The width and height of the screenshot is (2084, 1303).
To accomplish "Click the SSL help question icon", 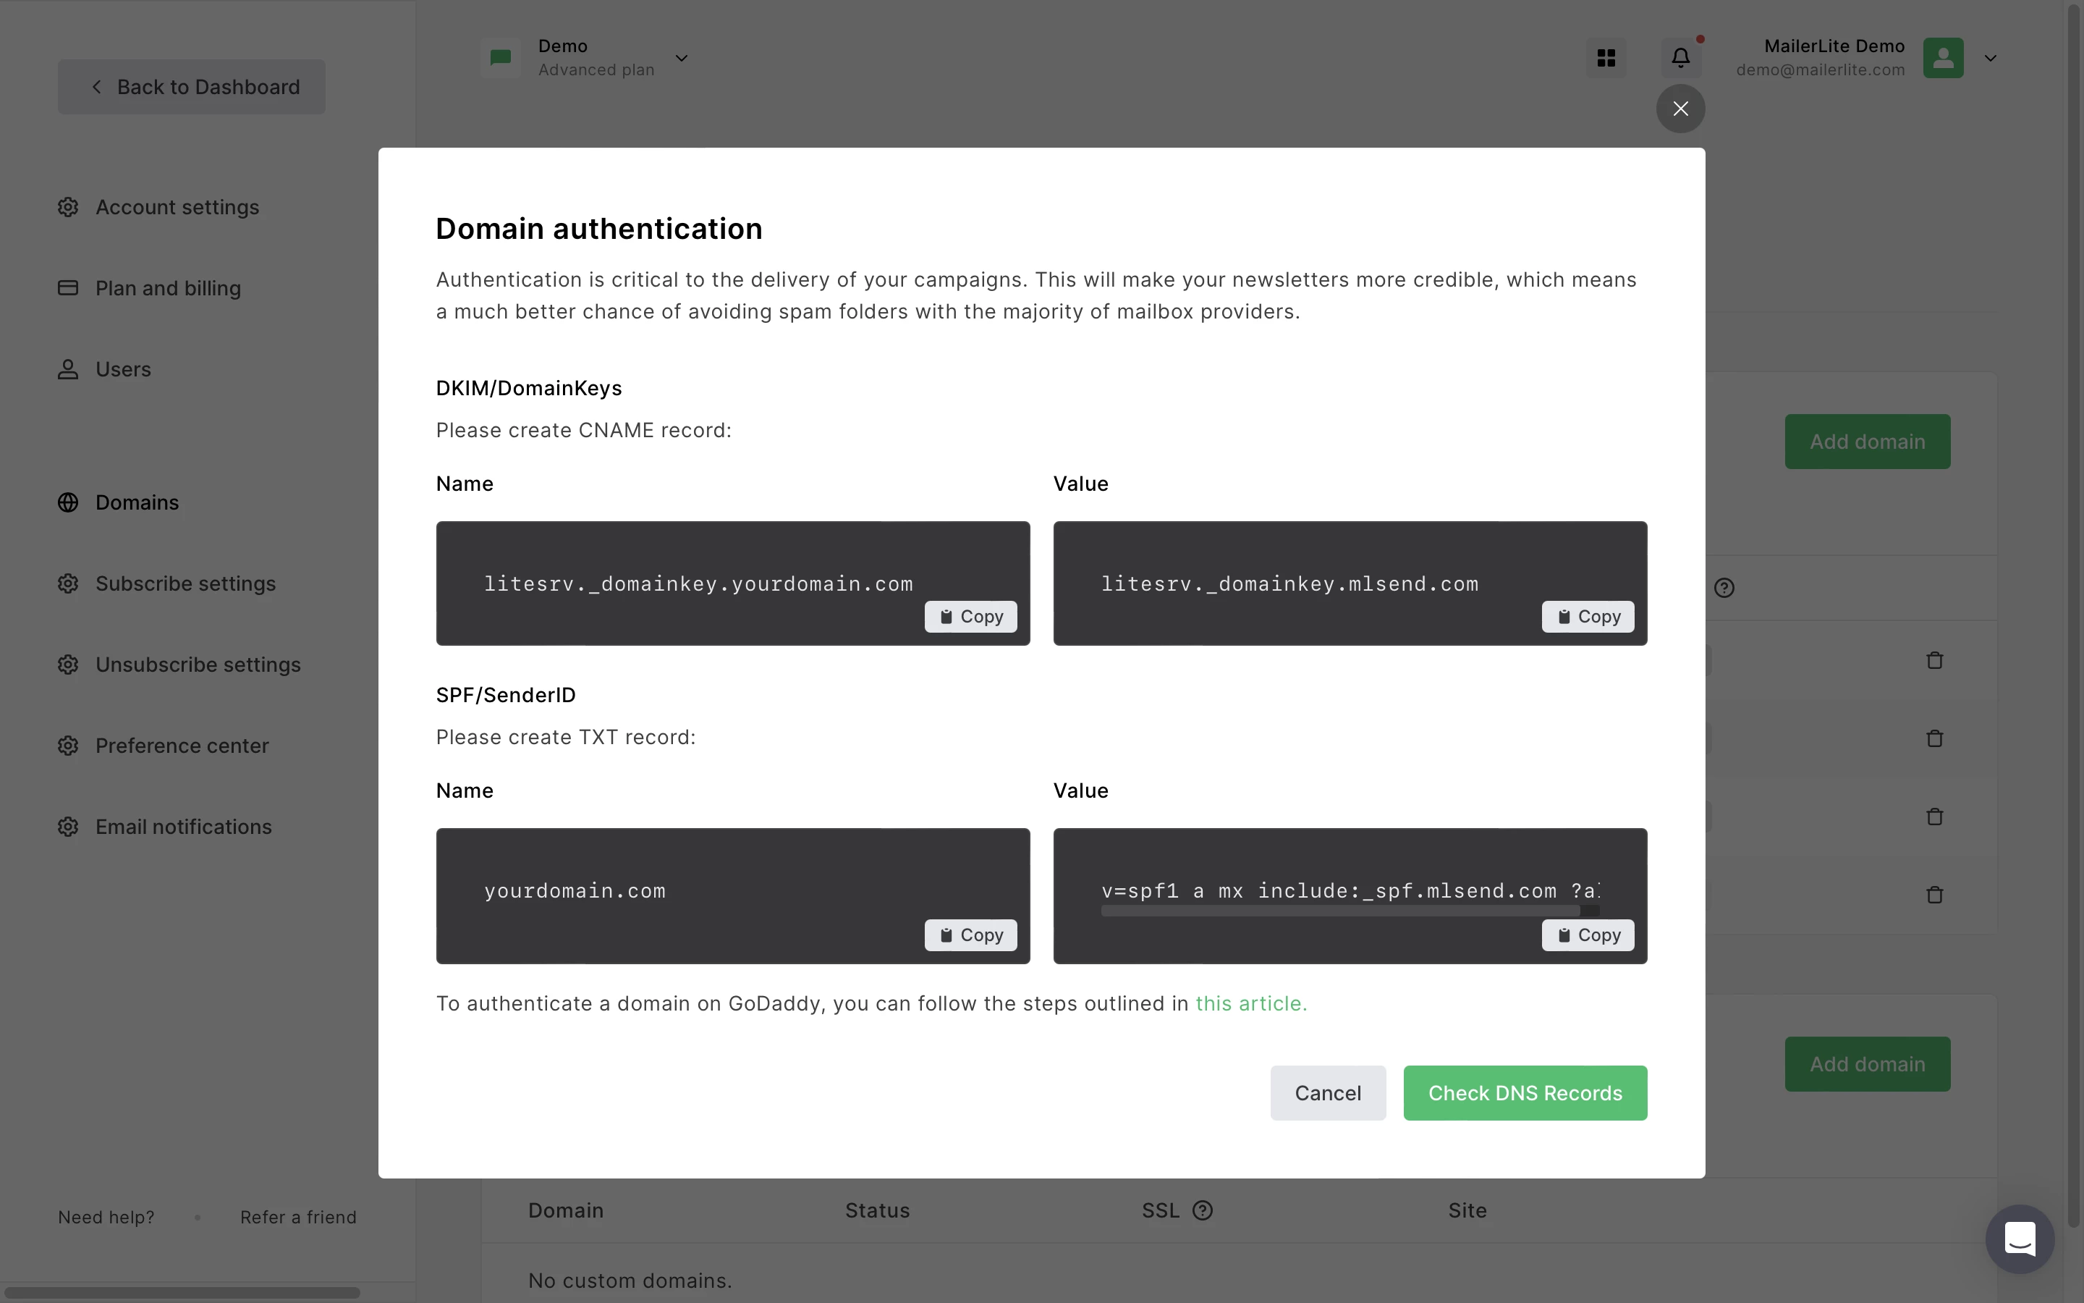I will [x=1202, y=1211].
